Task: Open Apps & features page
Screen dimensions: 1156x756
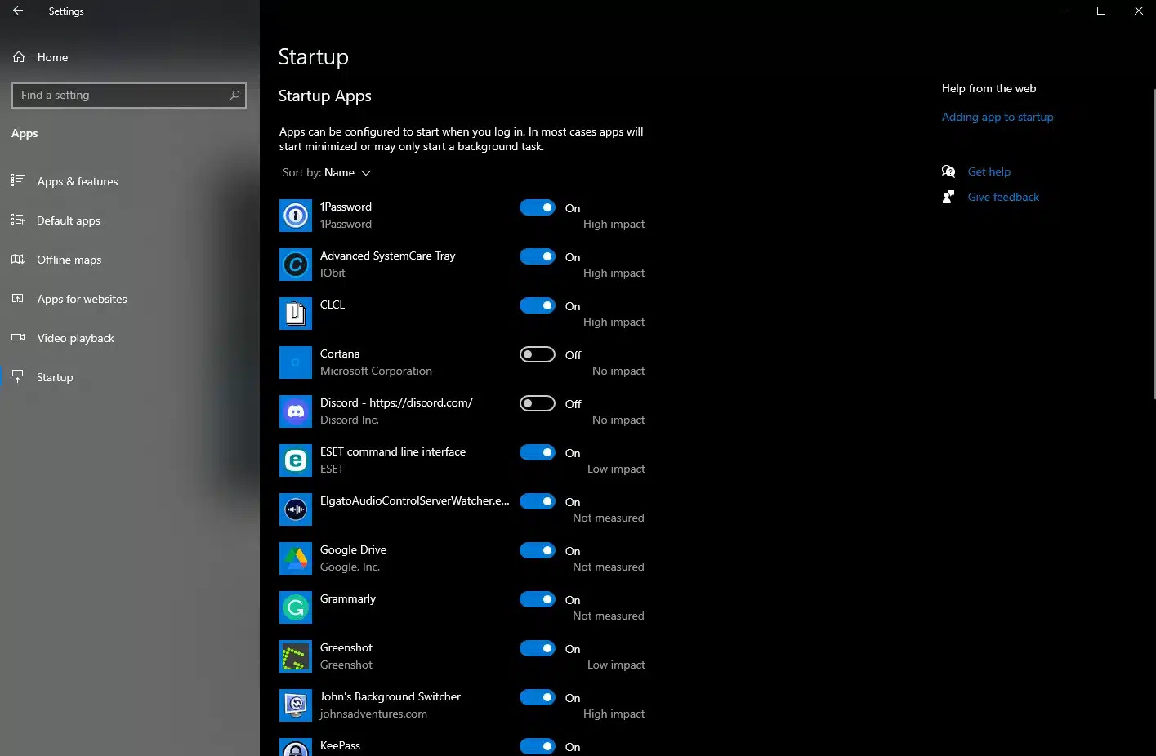Action: pyautogui.click(x=78, y=181)
